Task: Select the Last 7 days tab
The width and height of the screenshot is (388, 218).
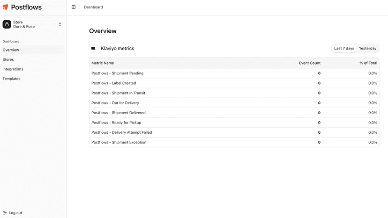Action: [x=344, y=49]
